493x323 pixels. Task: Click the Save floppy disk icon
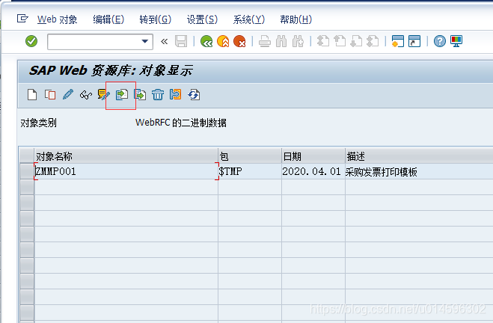tap(181, 41)
